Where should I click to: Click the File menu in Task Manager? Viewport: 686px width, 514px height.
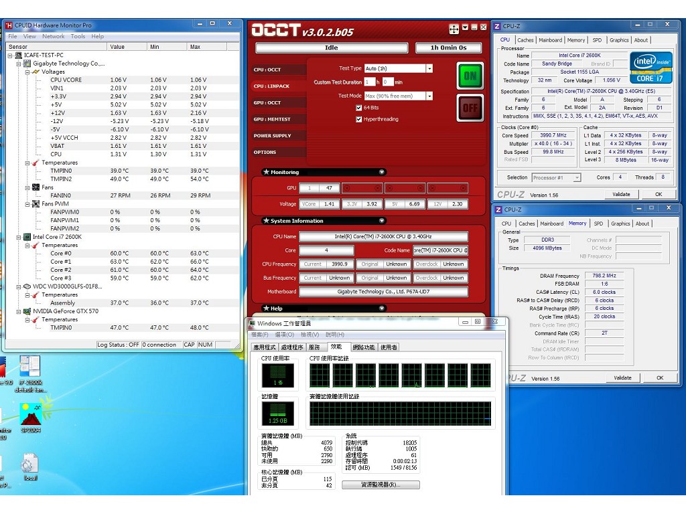point(259,335)
